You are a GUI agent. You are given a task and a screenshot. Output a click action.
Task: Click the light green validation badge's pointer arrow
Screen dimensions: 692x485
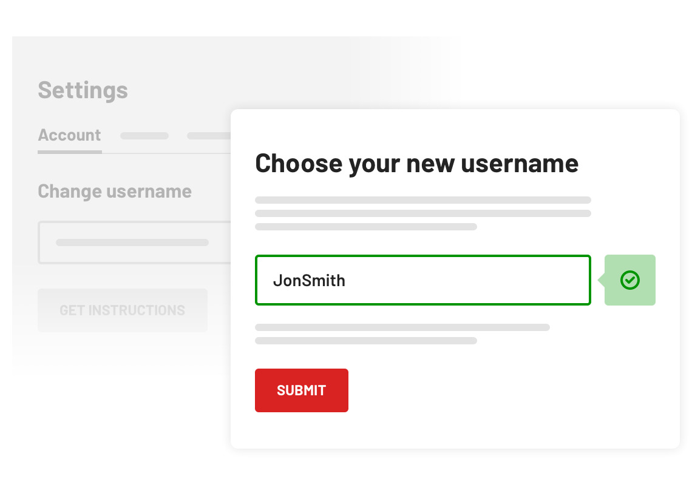pos(601,280)
